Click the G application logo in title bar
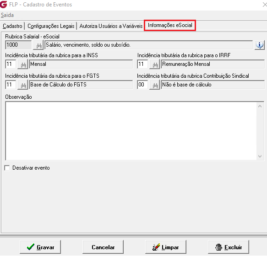This screenshot has height=257, width=267. [x=3, y=5]
